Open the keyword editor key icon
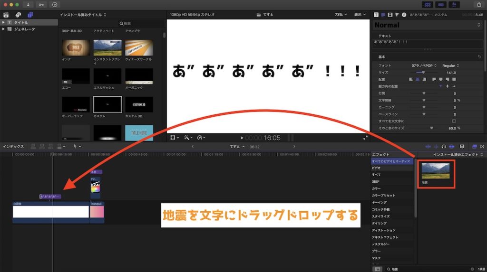The height and width of the screenshot is (272, 487). 41,5
